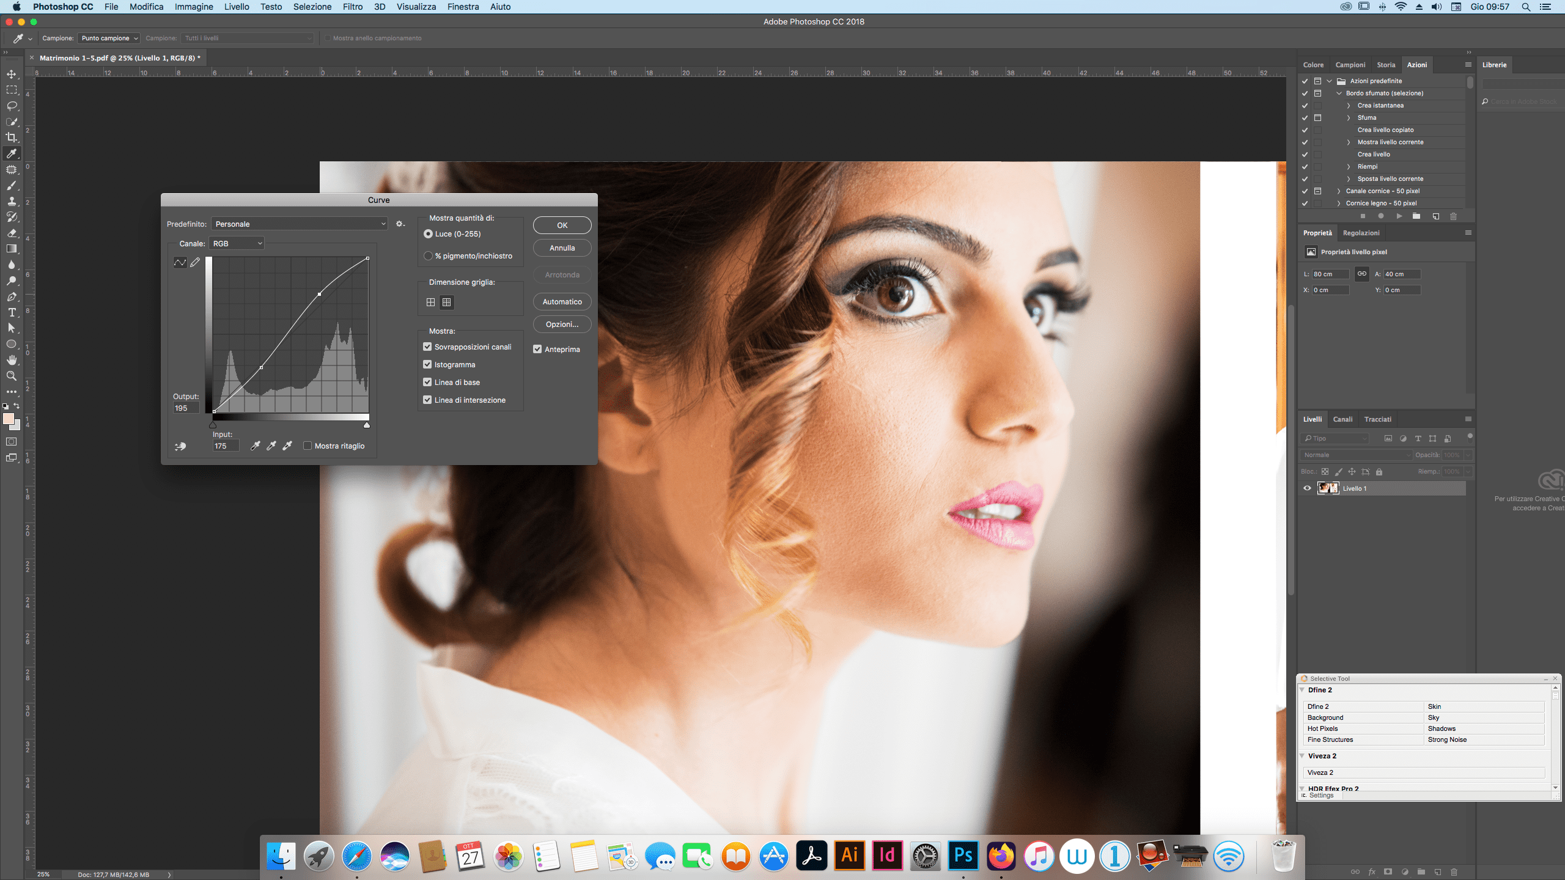
Task: Select % pigmento/inchiostro radio button
Action: (428, 256)
